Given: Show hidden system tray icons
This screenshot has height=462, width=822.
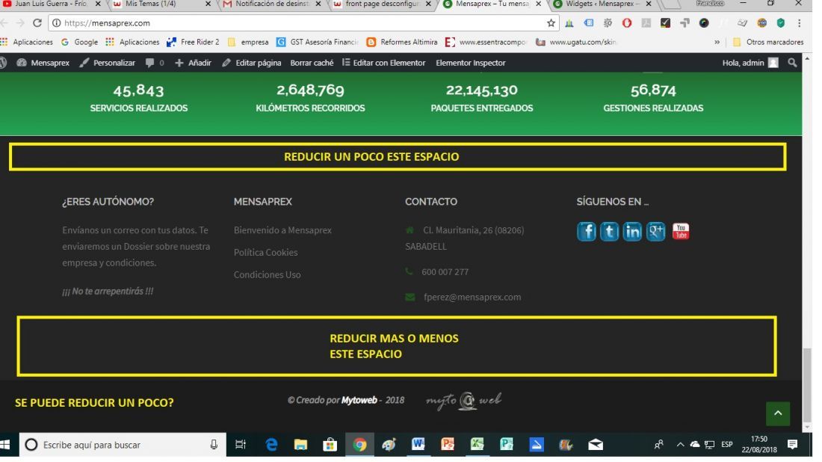Looking at the screenshot, I should click(680, 445).
